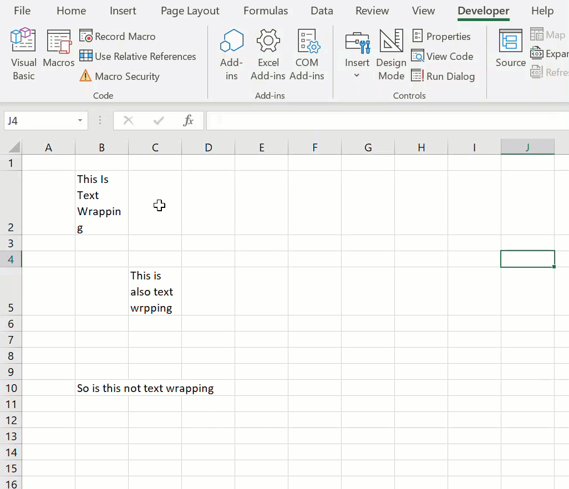Click the Insert Function fx button
This screenshot has width=569, height=489.
tap(188, 120)
